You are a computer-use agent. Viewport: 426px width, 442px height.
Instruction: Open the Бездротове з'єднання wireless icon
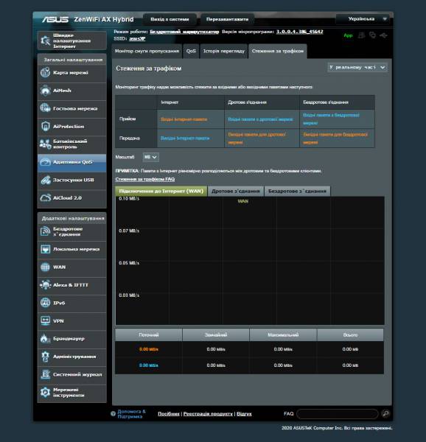pos(45,231)
